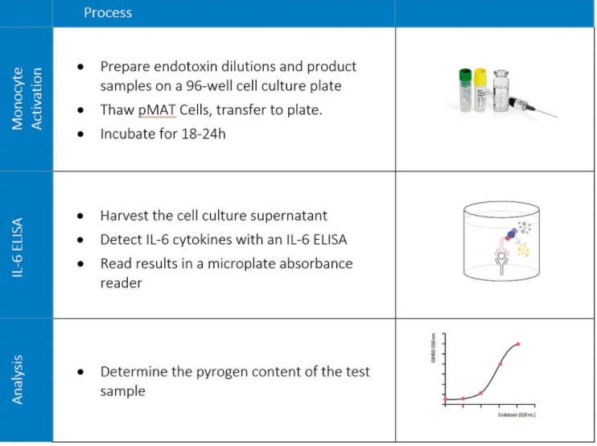Select the ELISA well cylinder diagram

tap(501, 241)
